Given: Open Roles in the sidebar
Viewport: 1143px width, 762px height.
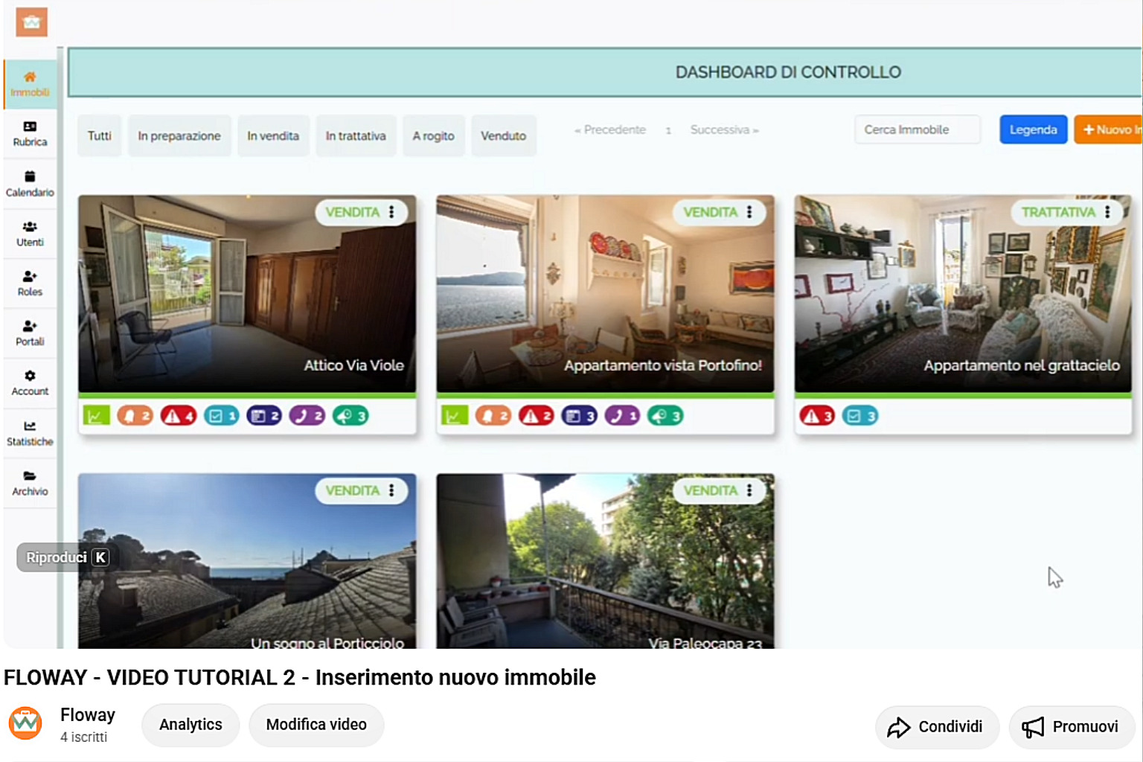Looking at the screenshot, I should click(x=30, y=284).
